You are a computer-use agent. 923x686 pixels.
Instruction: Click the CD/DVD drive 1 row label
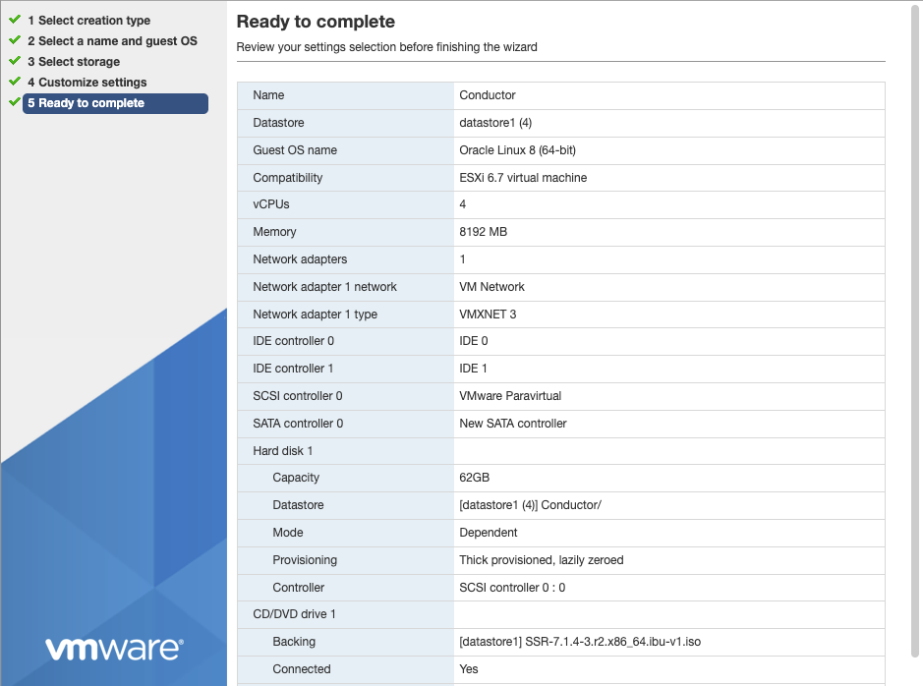[x=294, y=614]
